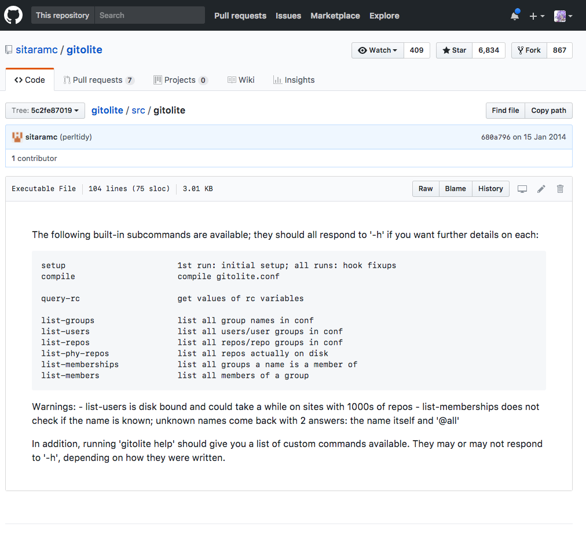View the 6,834 stargazers count
Viewport: 586px width, 538px height.
point(489,50)
